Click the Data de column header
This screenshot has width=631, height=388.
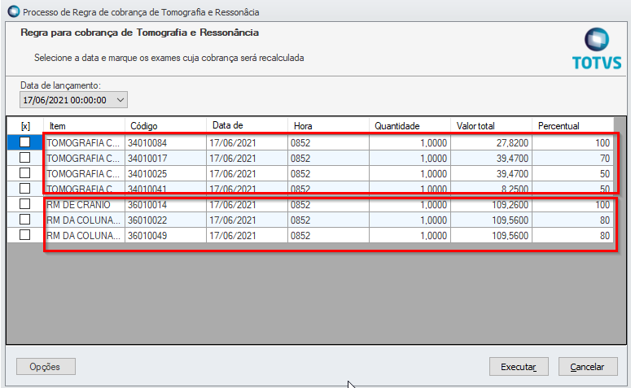[x=247, y=126]
